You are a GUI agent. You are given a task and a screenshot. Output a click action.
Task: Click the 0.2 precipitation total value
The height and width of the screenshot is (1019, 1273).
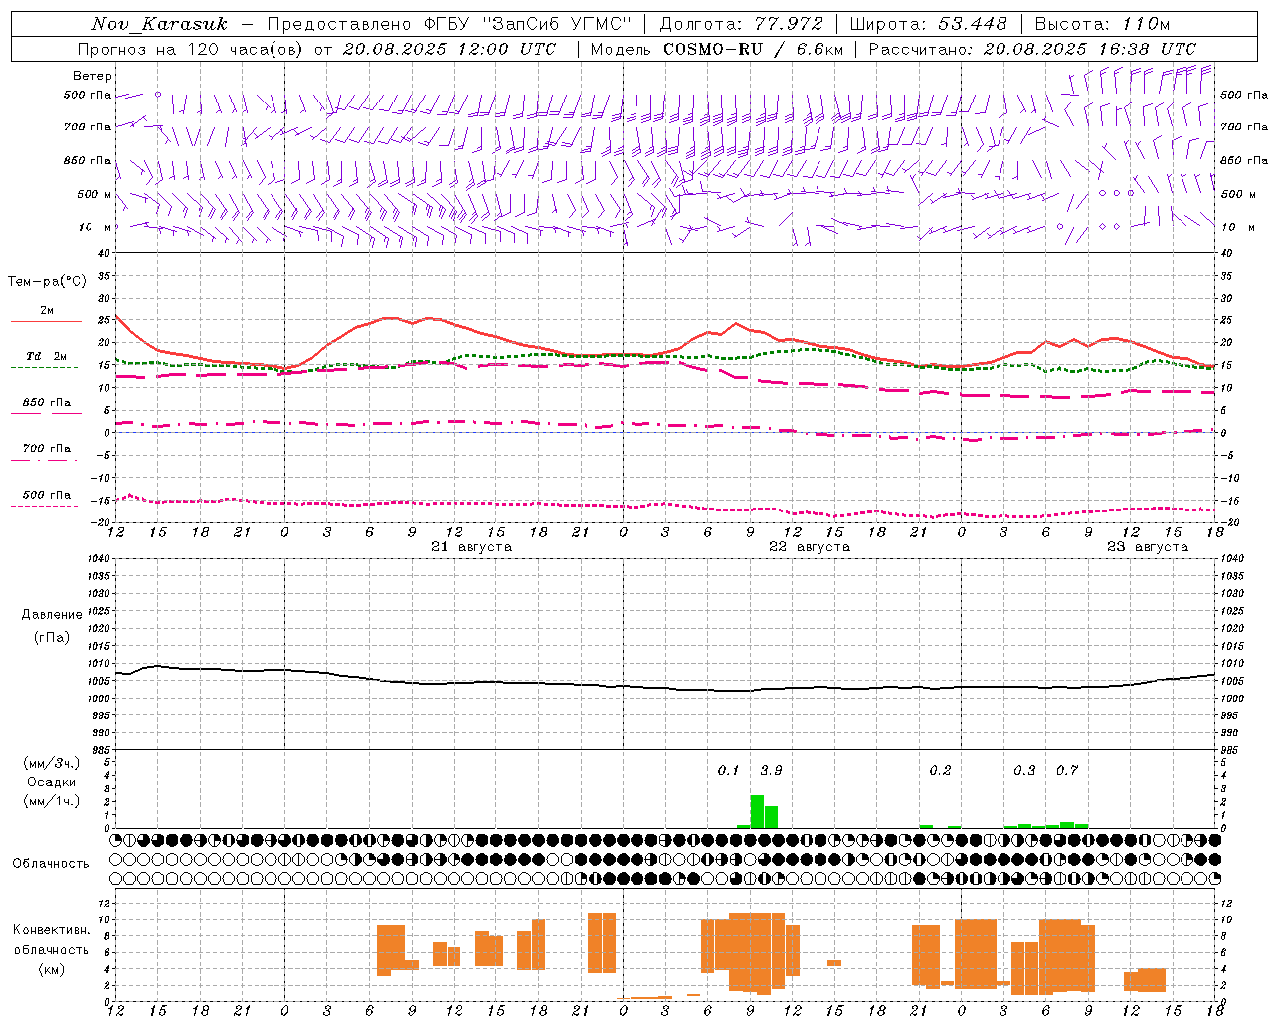coord(940,770)
